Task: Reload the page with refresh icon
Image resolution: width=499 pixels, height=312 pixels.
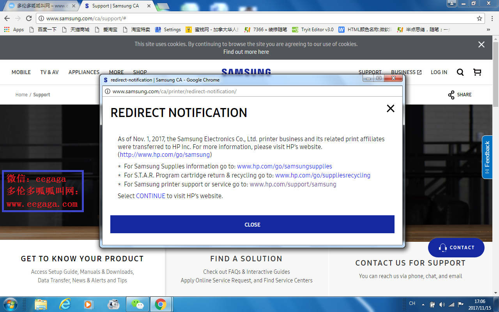Action: 29,18
